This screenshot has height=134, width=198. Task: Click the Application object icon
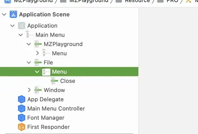click(x=22, y=26)
